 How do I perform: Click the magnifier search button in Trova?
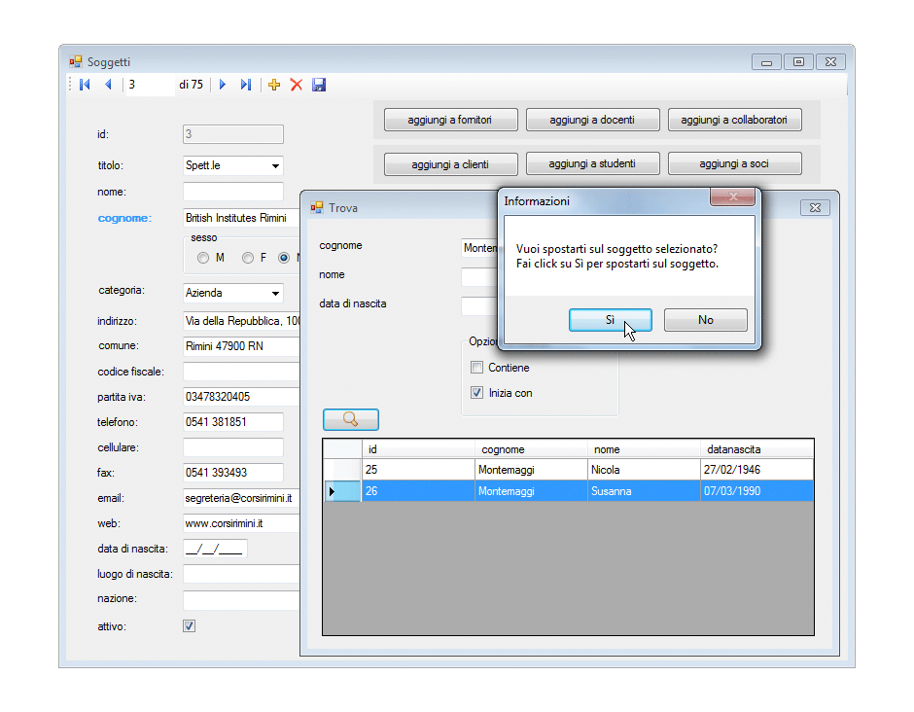(351, 419)
